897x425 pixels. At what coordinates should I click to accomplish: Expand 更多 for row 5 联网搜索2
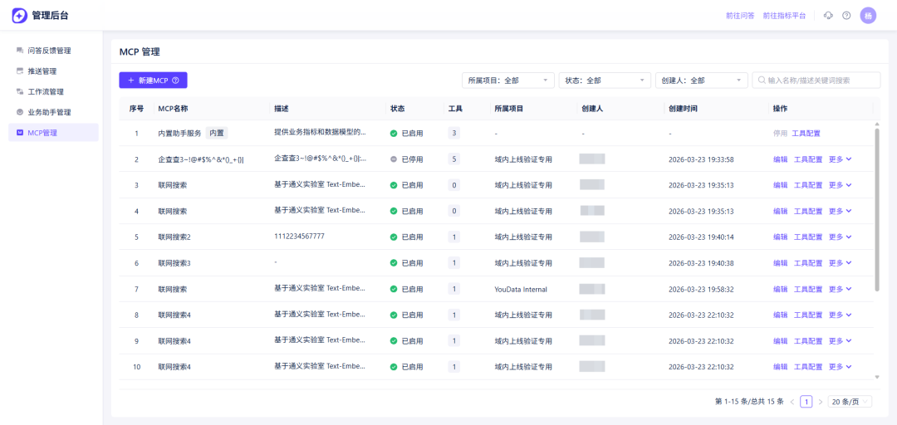(x=841, y=237)
